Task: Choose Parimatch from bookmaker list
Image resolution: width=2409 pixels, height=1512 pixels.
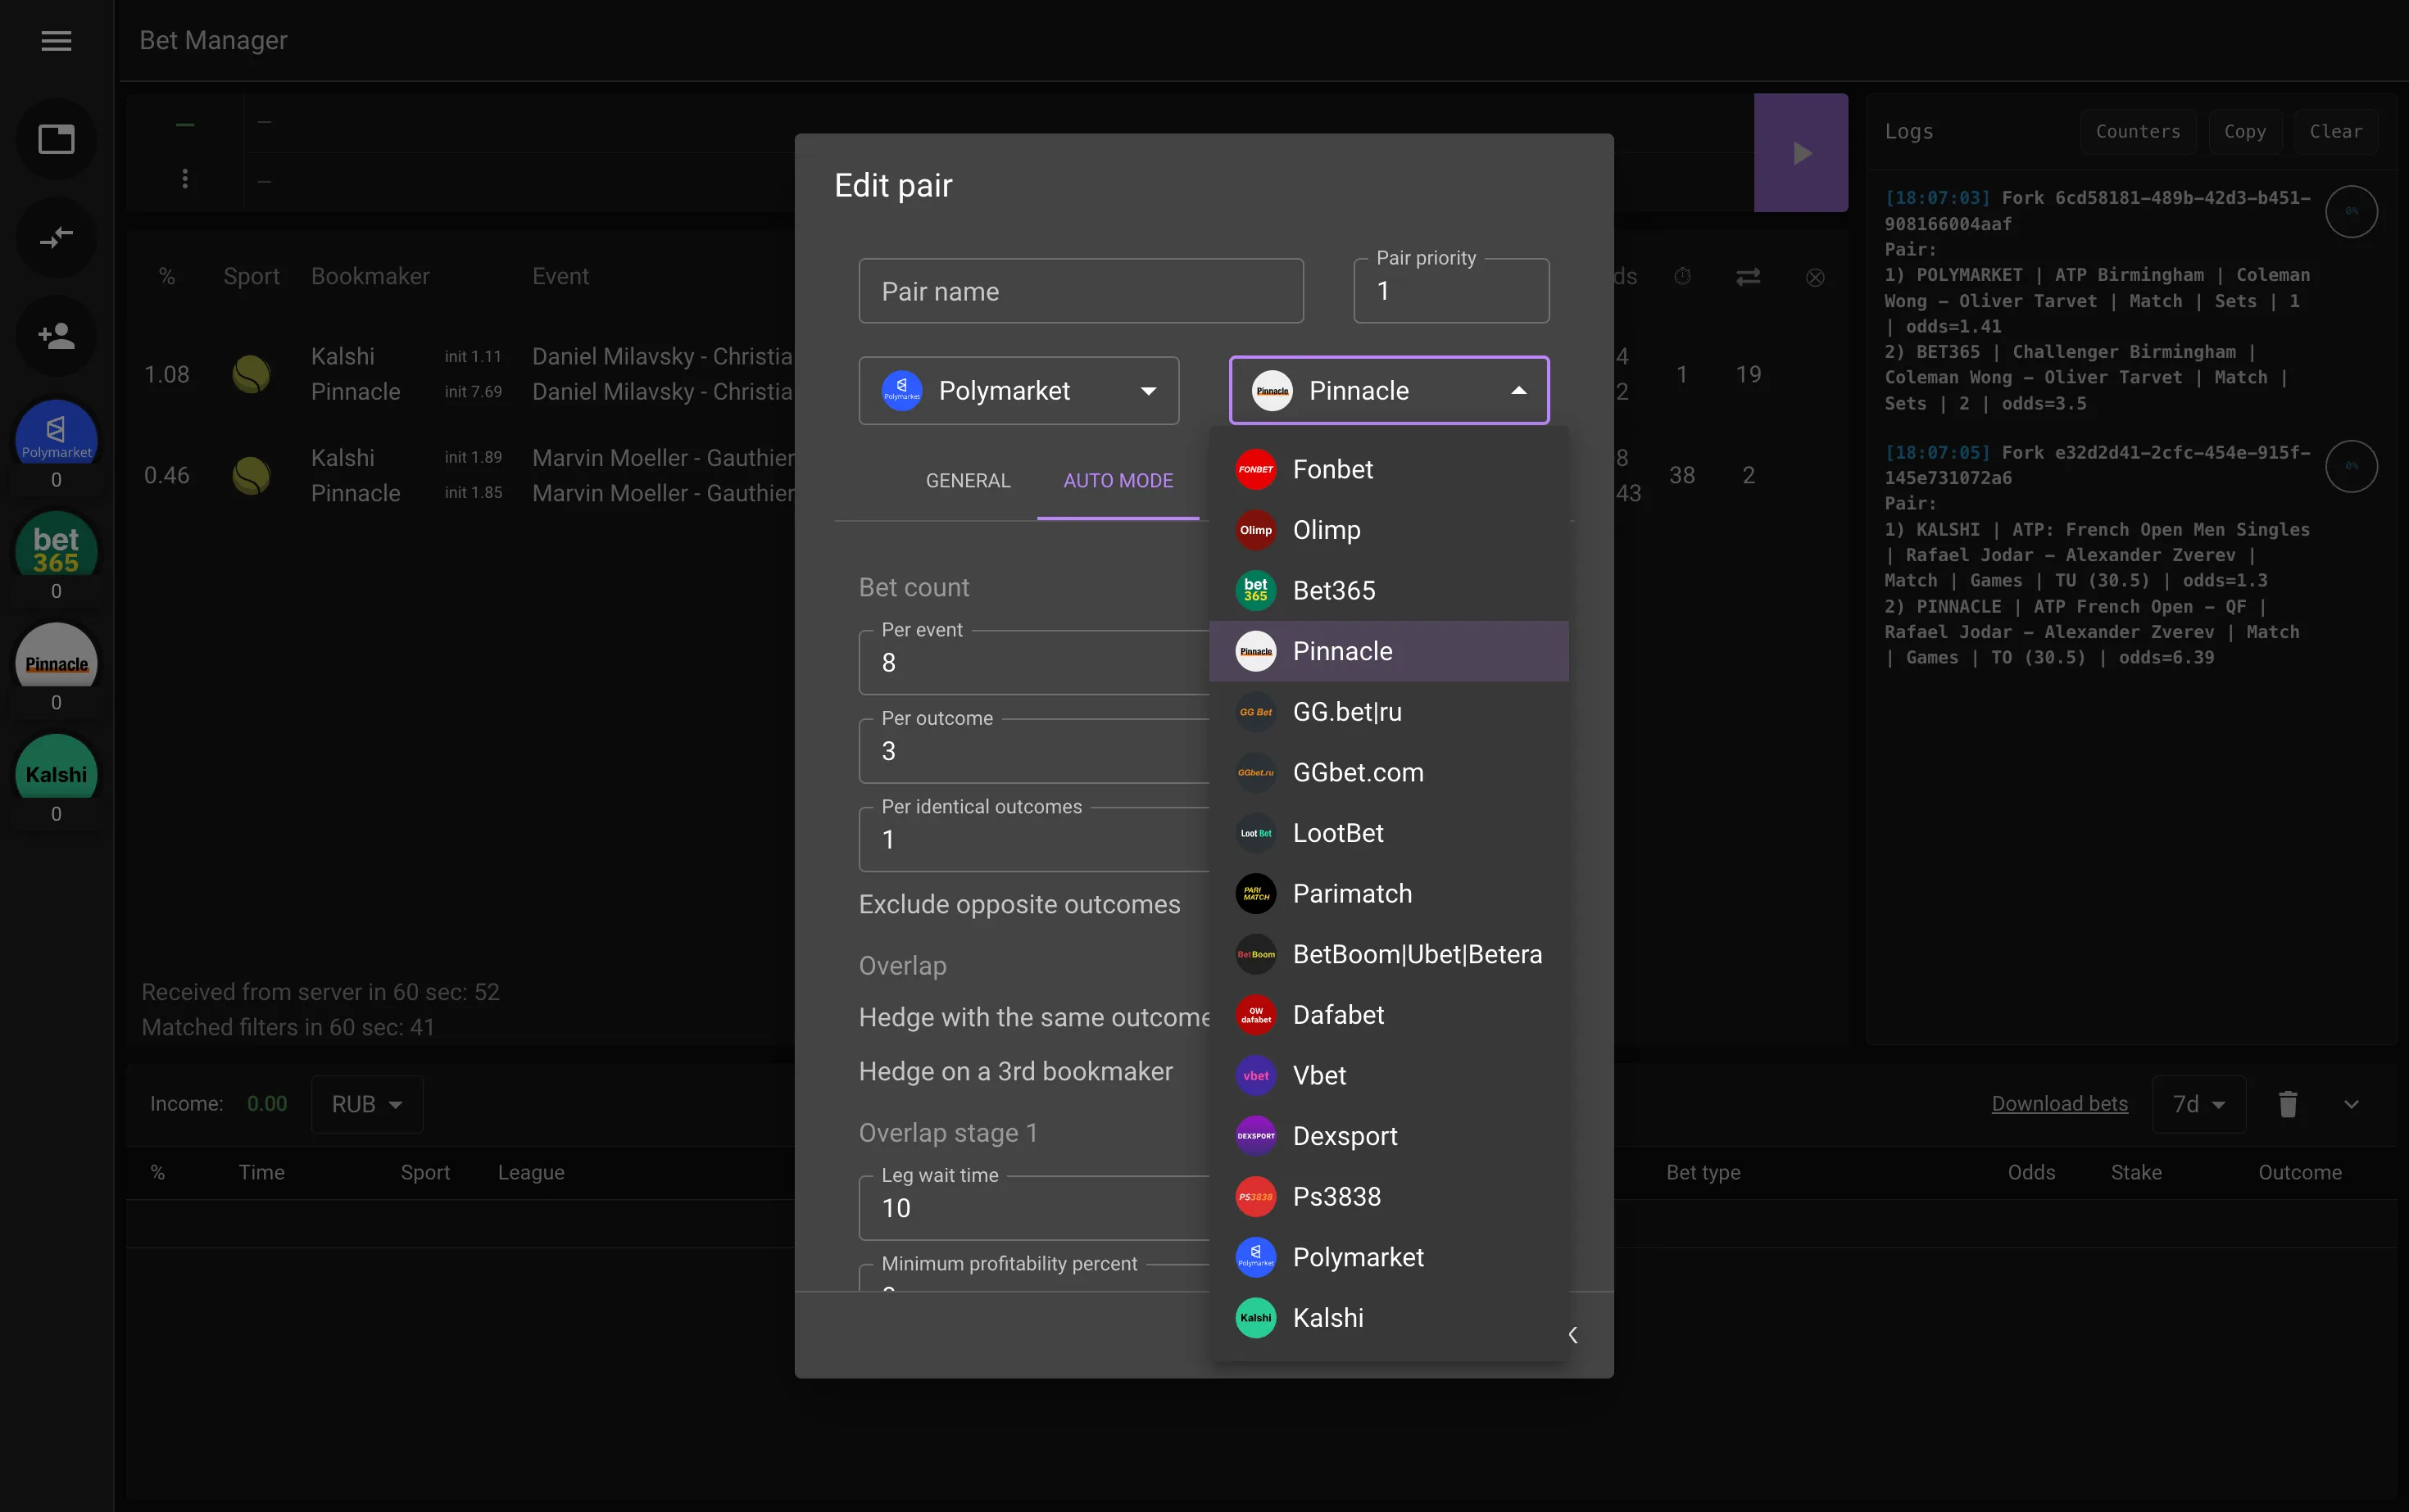Action: (1389, 893)
